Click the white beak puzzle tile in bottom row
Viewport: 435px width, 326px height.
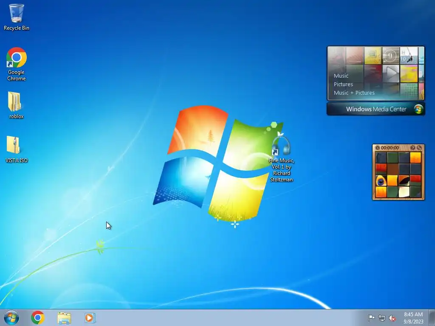tap(404, 192)
